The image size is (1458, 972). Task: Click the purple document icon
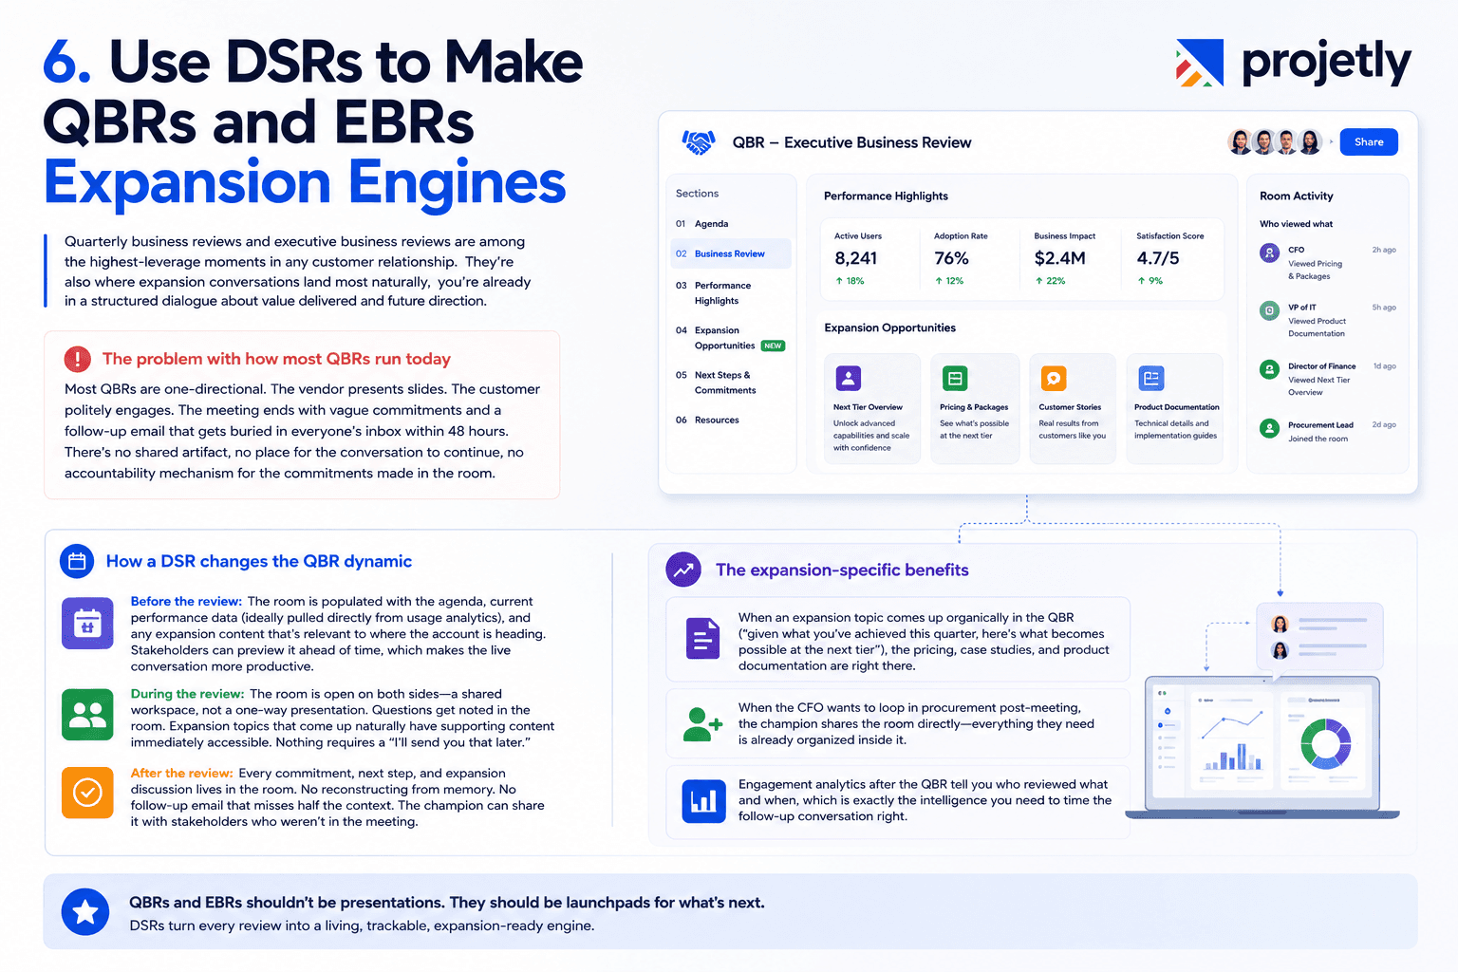[703, 639]
